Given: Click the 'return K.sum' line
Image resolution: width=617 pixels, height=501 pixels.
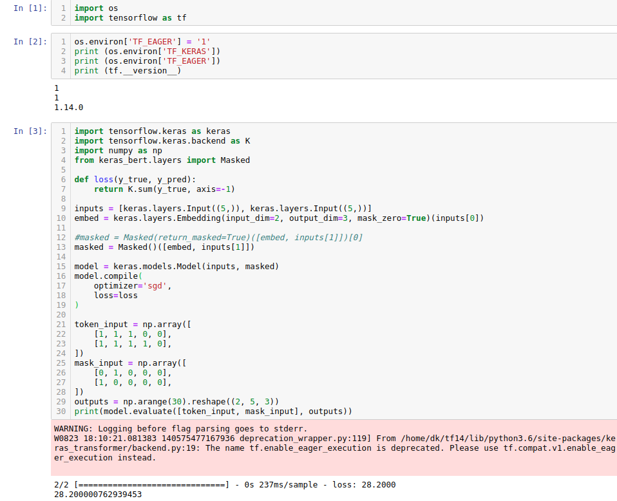Looking at the screenshot, I should pyautogui.click(x=164, y=189).
